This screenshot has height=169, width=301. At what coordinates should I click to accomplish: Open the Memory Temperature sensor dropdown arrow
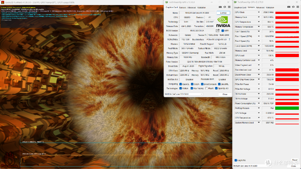[x=259, y=27]
